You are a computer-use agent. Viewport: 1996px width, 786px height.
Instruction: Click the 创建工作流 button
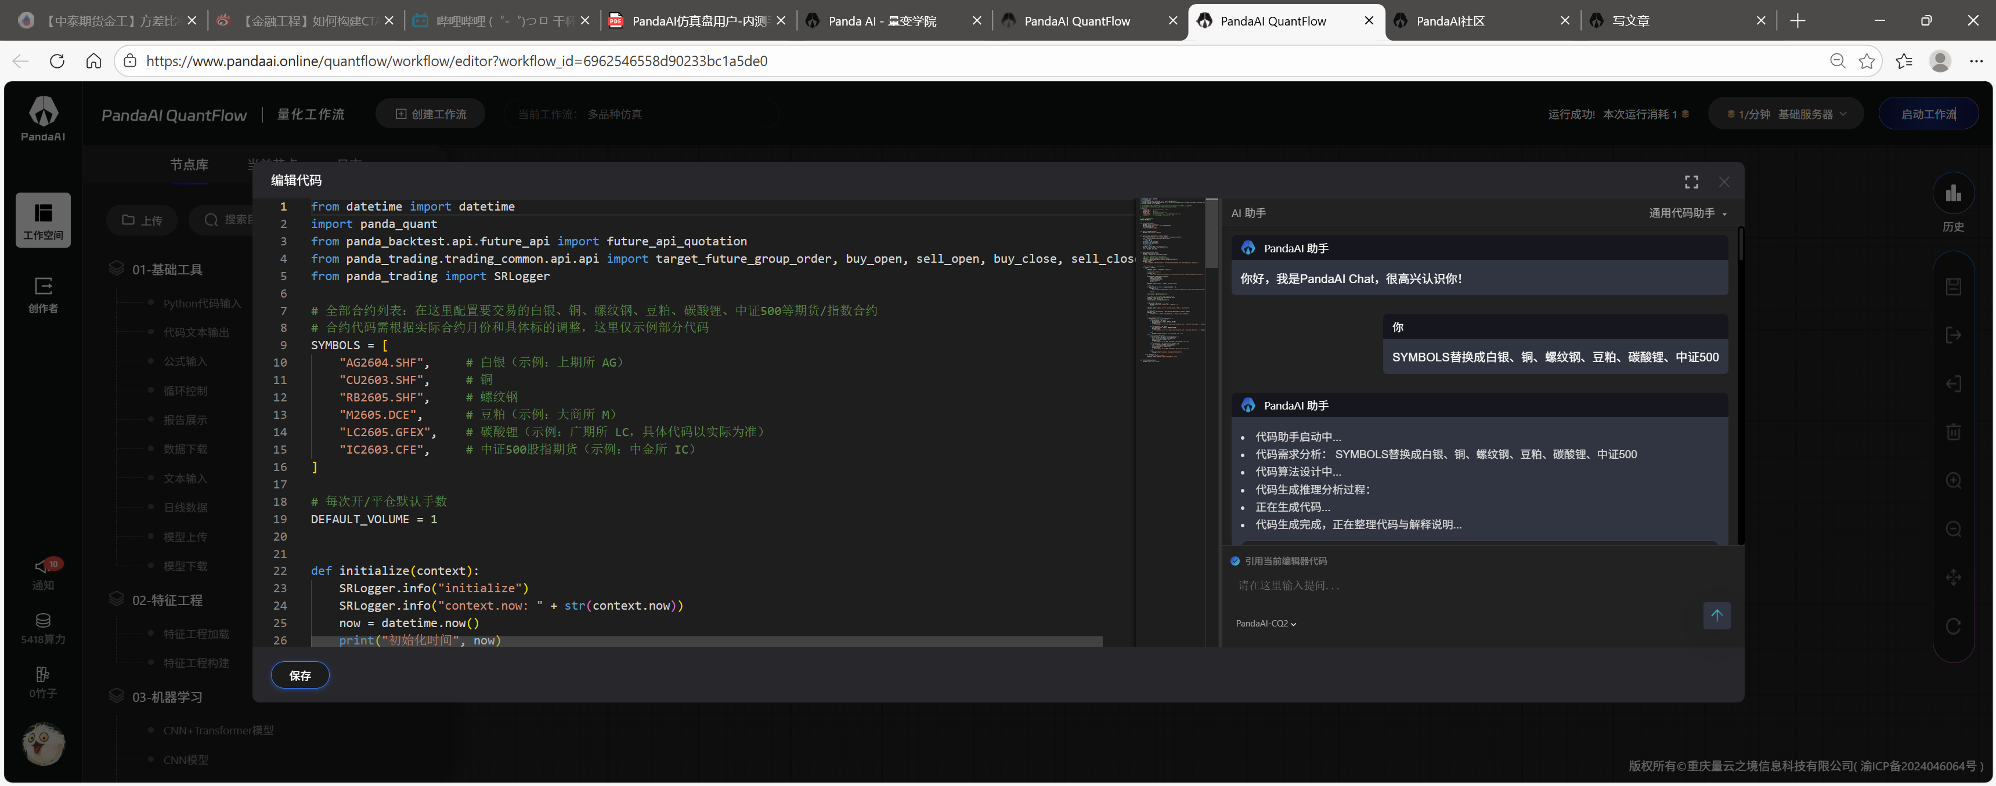click(431, 114)
